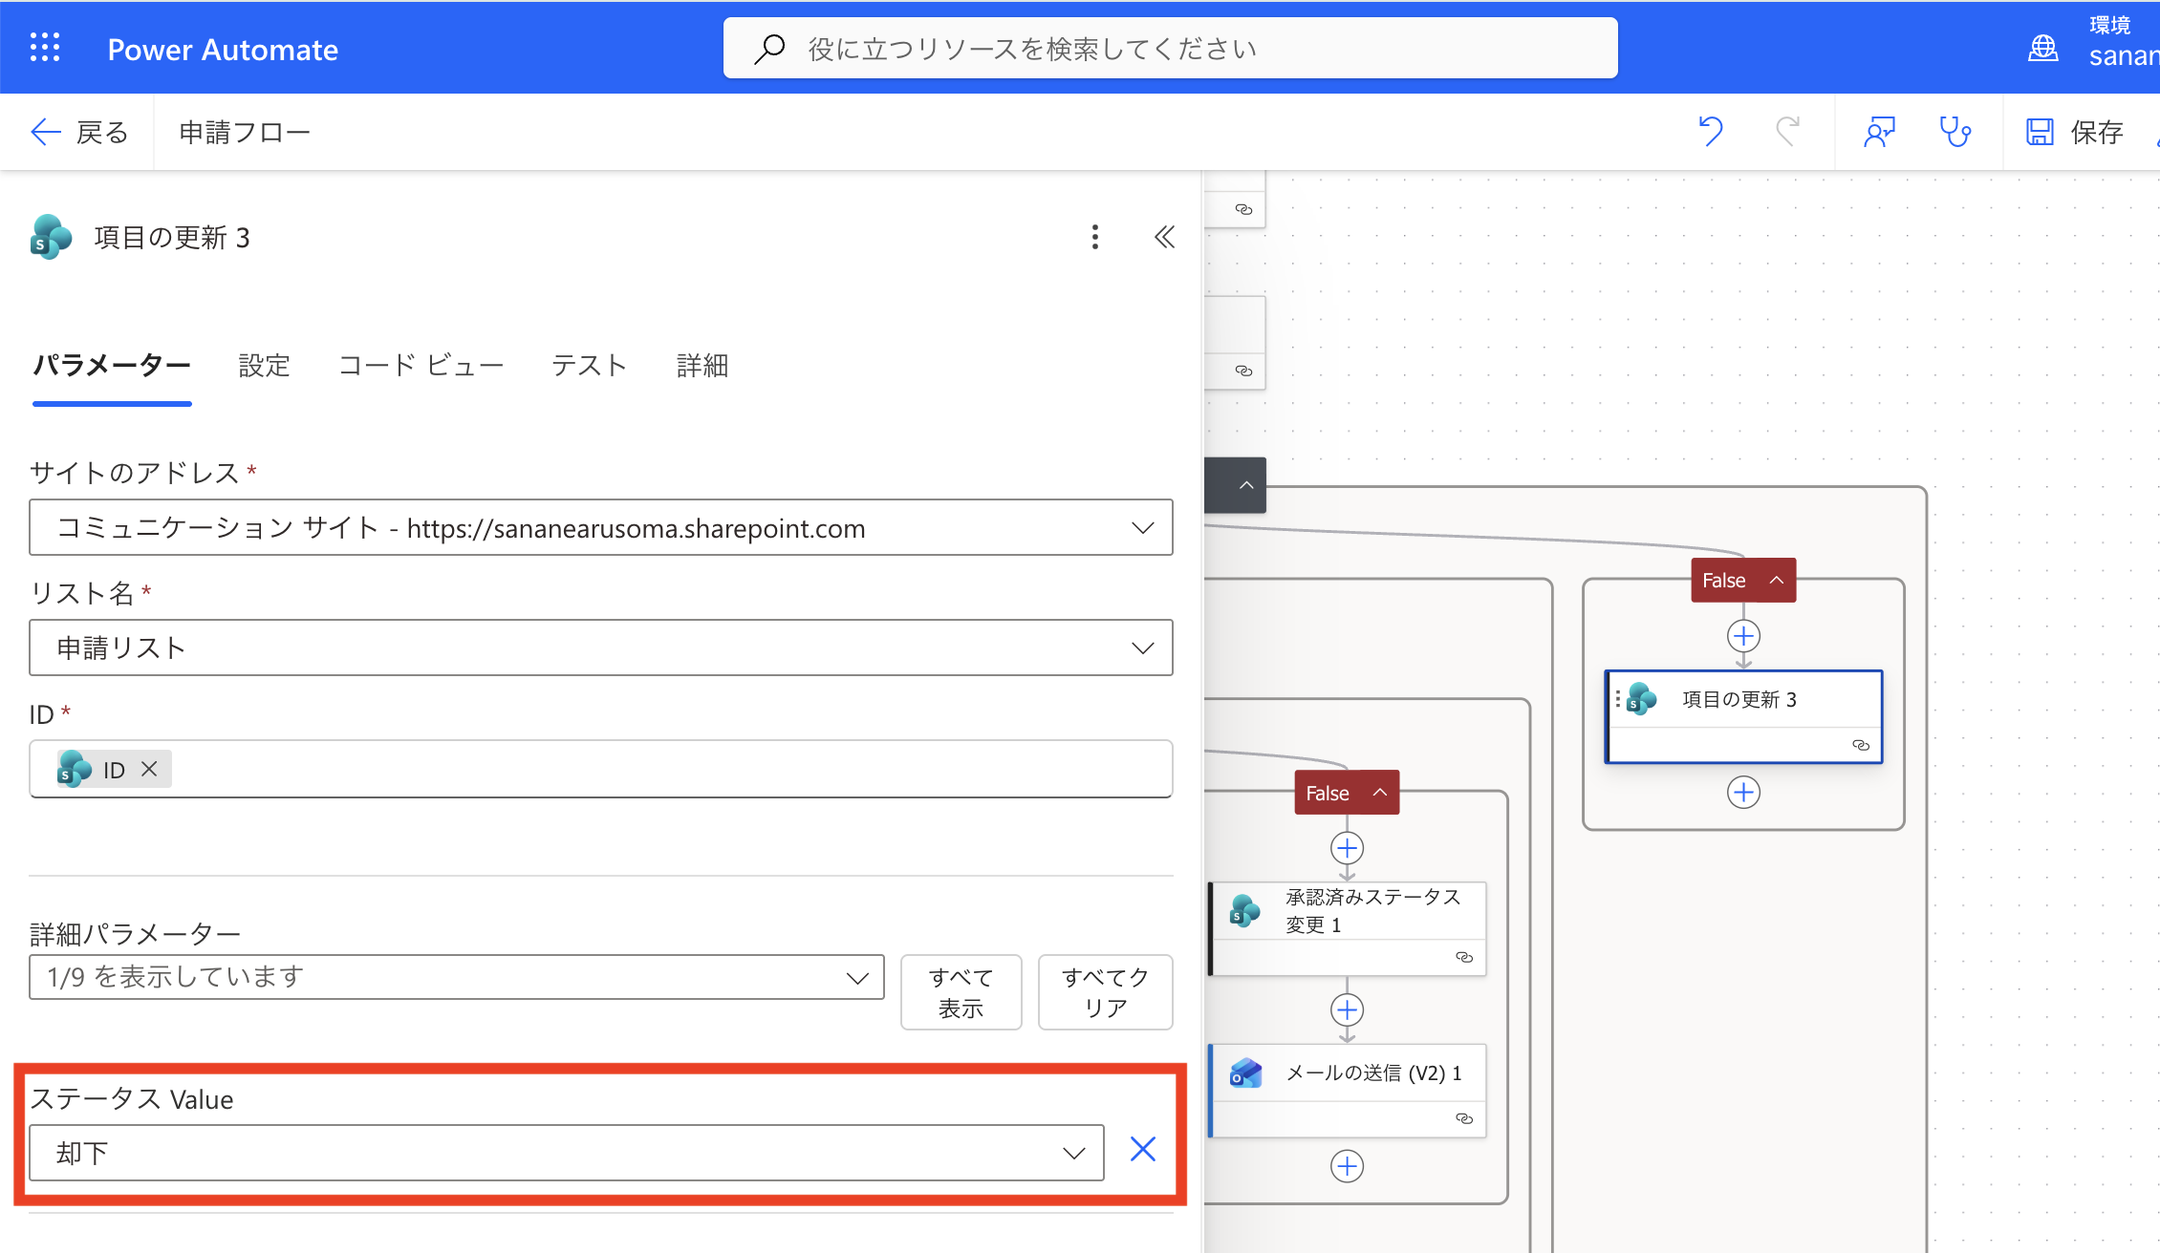Undo the last change
The width and height of the screenshot is (2160, 1253).
1711,131
